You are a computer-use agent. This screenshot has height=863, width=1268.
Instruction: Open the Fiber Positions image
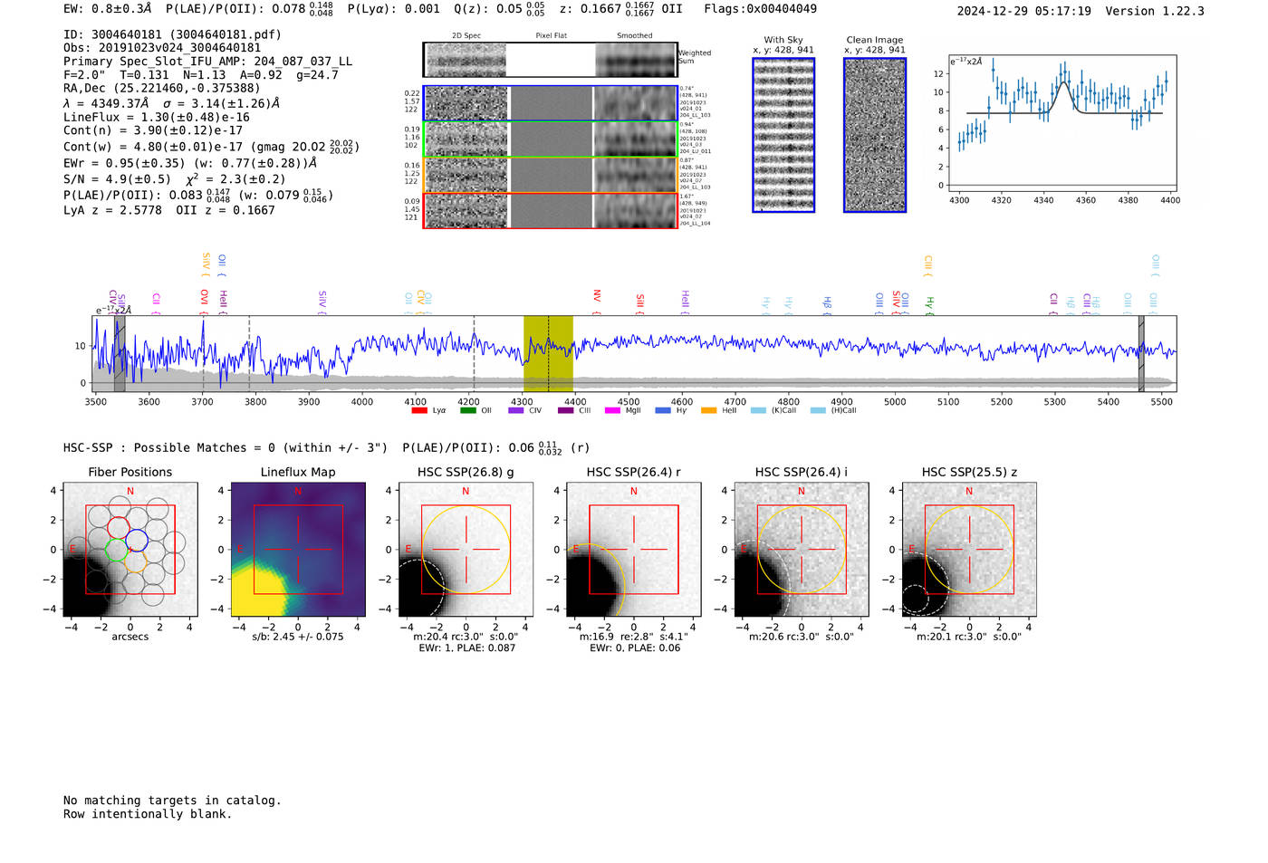130,550
